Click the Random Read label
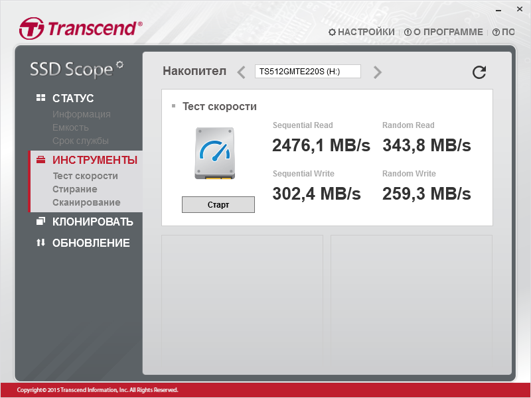The width and height of the screenshot is (531, 398). (408, 125)
